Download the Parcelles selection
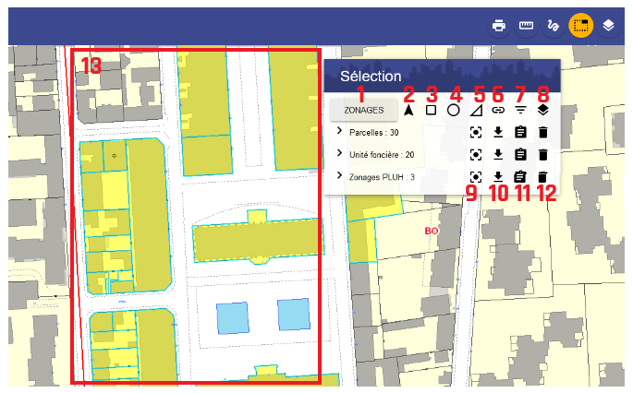Viewport: 633px width, 393px height. [x=498, y=132]
